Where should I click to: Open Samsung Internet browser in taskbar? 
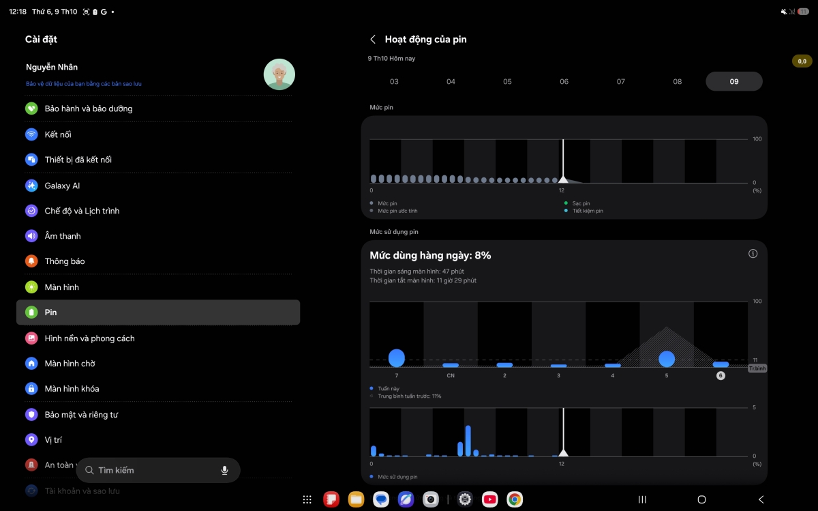(x=406, y=499)
